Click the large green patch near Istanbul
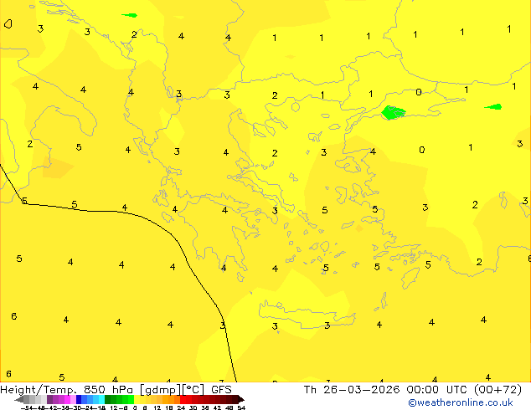This screenshot has width=531, height=410. 392,111
